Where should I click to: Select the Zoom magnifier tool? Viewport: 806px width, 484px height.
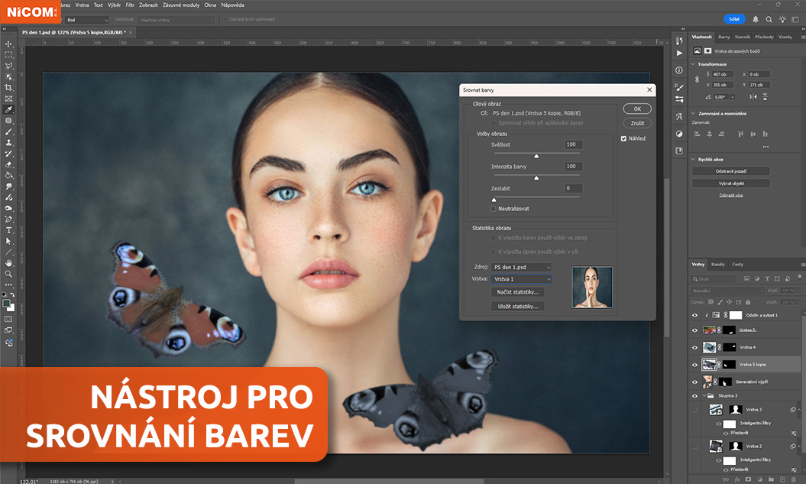click(9, 274)
